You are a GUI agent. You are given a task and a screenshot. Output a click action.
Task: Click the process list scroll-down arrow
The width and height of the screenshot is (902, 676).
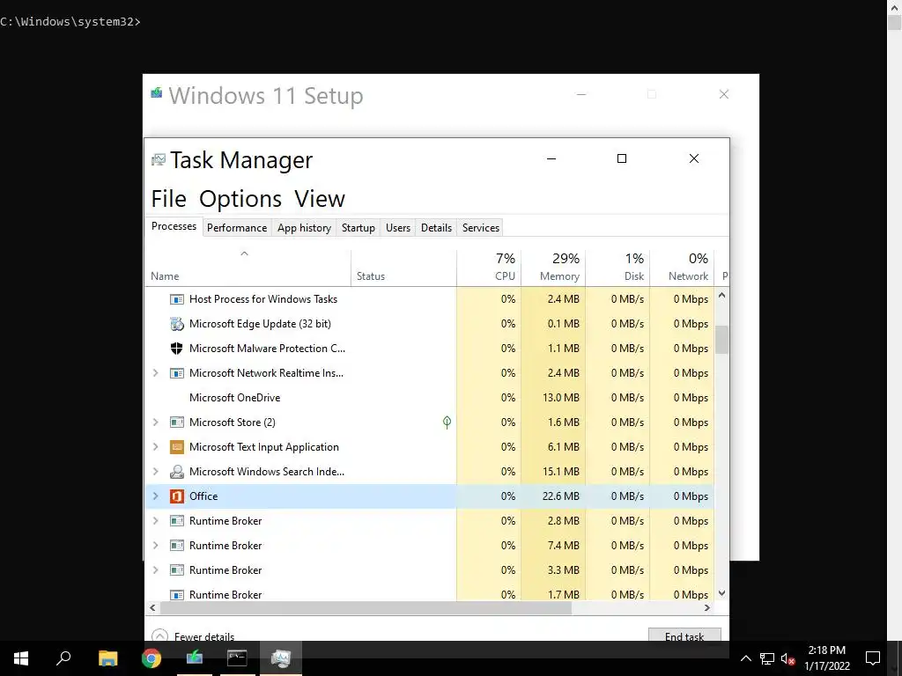pyautogui.click(x=722, y=593)
